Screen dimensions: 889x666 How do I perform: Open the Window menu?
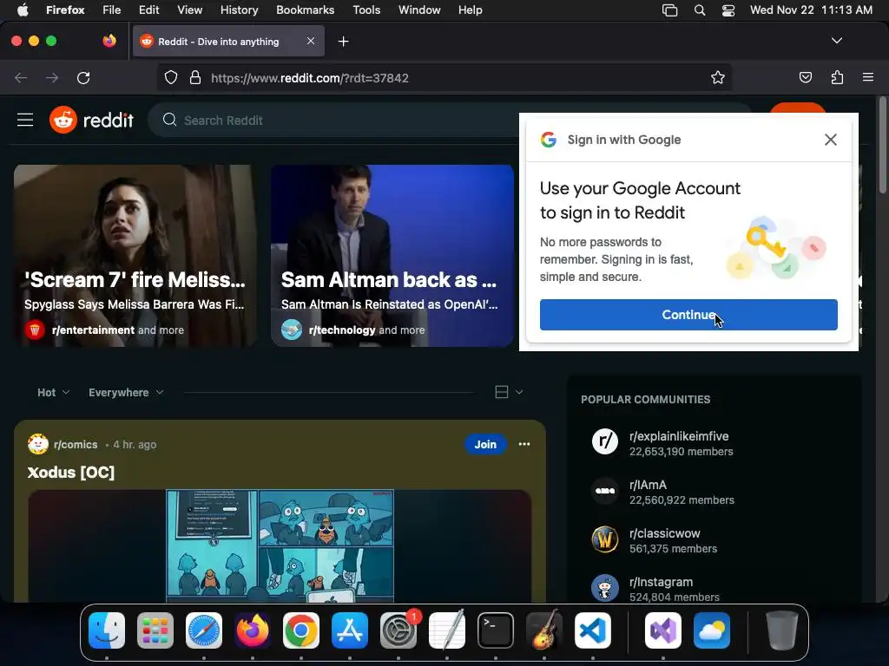tap(419, 10)
